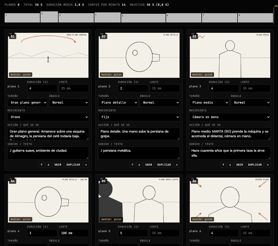278x246 pixels.
Task: Click plano 4 lens field showing 100 mm
Action: click(74, 233)
